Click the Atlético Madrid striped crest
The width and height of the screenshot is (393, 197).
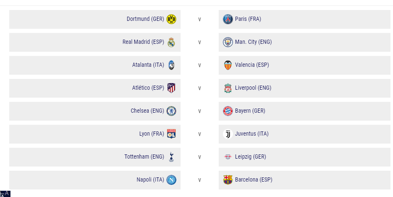171,88
